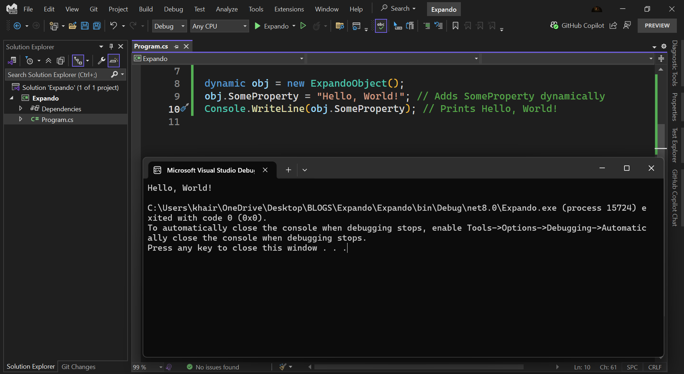
Task: Toggle a bookmark on the current line
Action: [455, 26]
